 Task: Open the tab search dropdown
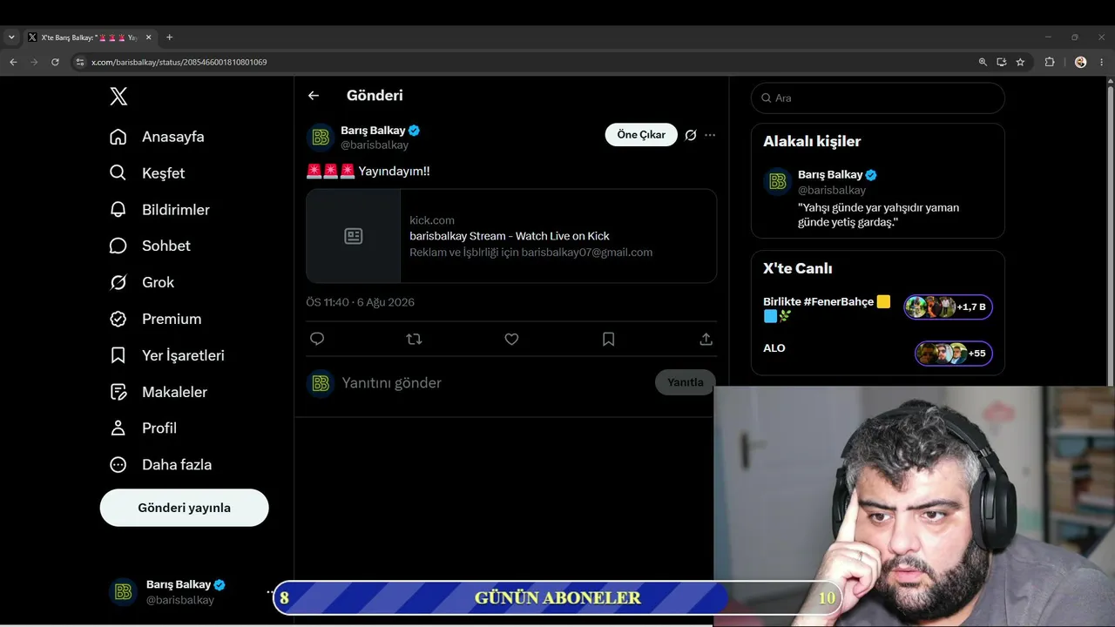[x=11, y=37]
